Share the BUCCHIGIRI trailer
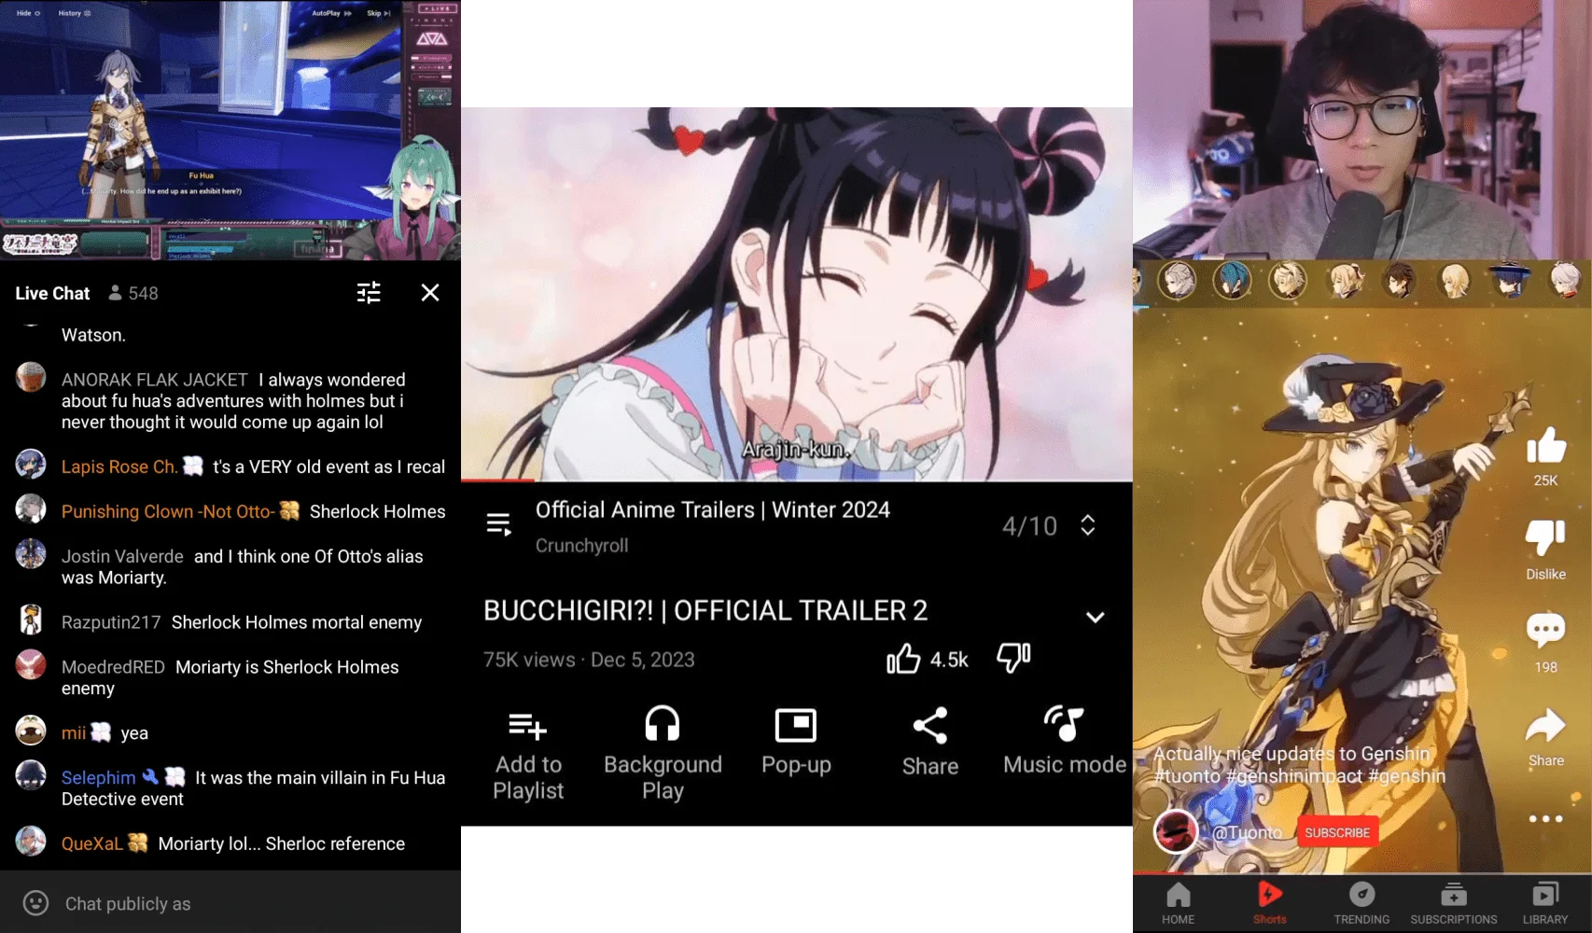The width and height of the screenshot is (1592, 933). pyautogui.click(x=930, y=742)
